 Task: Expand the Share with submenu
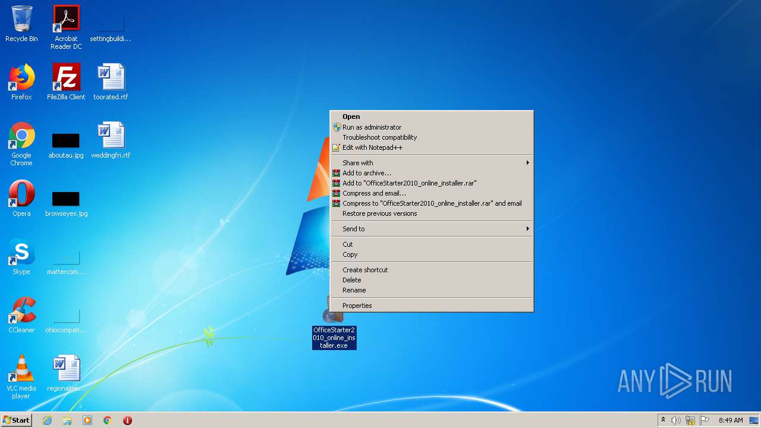(432, 163)
